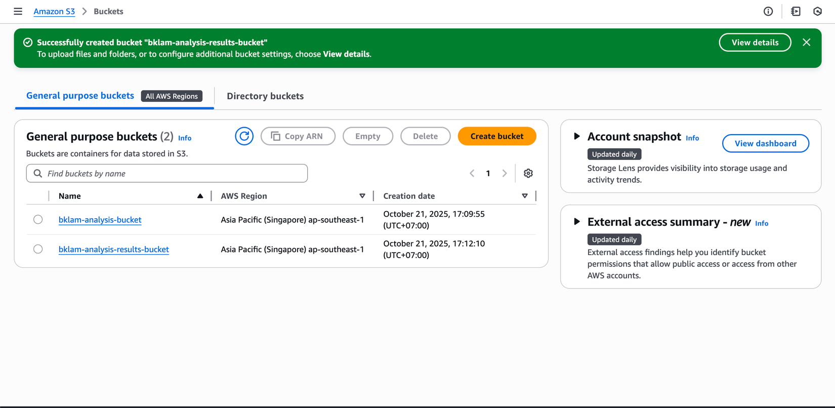Open the info panel icon in header
The image size is (835, 408).
point(768,11)
